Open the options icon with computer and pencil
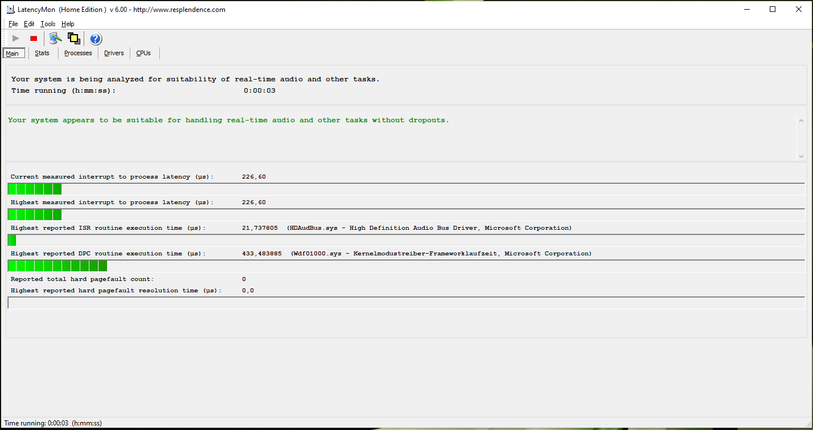 [55, 39]
